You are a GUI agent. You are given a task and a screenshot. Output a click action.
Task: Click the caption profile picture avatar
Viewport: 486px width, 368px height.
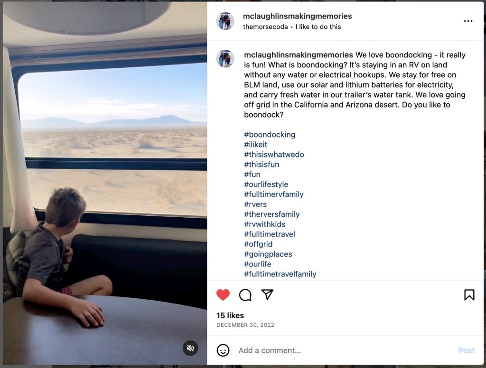pos(225,58)
